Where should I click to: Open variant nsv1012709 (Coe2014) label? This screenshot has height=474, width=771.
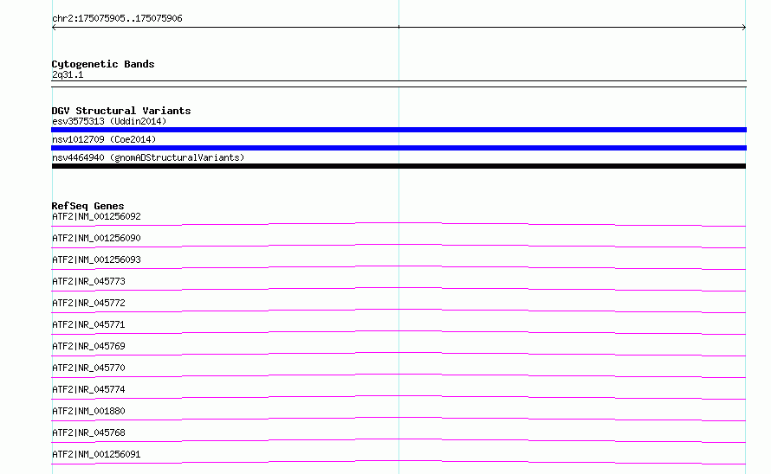click(104, 139)
